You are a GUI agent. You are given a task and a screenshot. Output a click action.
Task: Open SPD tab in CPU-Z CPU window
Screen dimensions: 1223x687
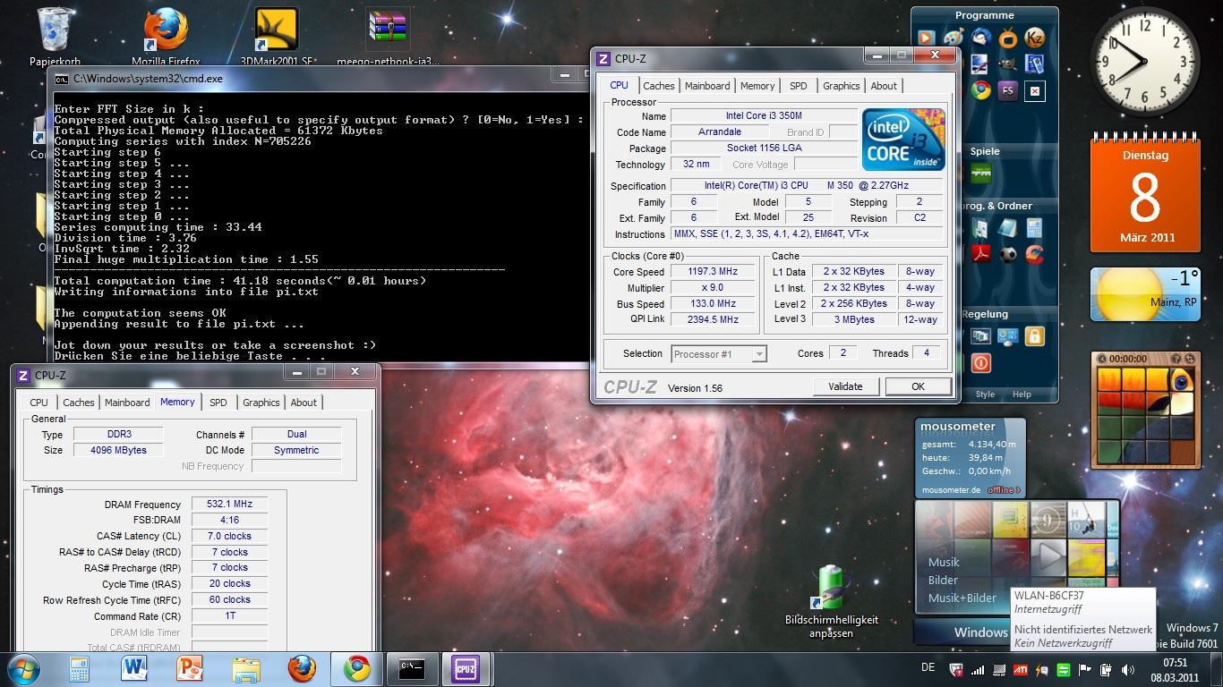(798, 86)
